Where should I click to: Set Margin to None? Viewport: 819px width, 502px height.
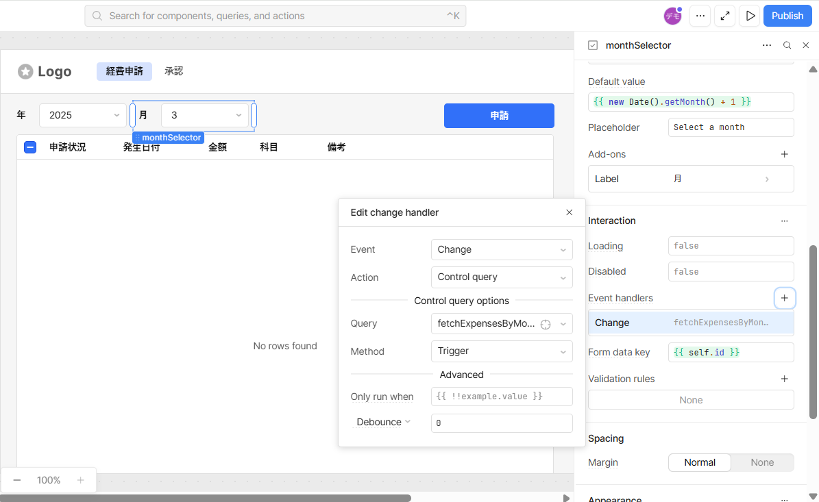(x=762, y=462)
